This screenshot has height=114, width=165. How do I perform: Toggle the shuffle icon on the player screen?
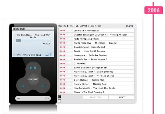(19, 55)
